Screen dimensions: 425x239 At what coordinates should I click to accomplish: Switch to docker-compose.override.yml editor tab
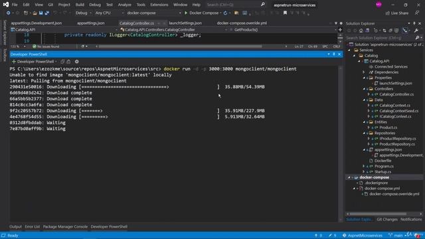tap(242, 23)
